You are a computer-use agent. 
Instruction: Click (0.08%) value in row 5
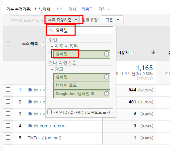147,138
